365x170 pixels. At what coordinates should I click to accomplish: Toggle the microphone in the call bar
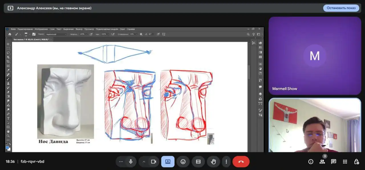pos(131,161)
